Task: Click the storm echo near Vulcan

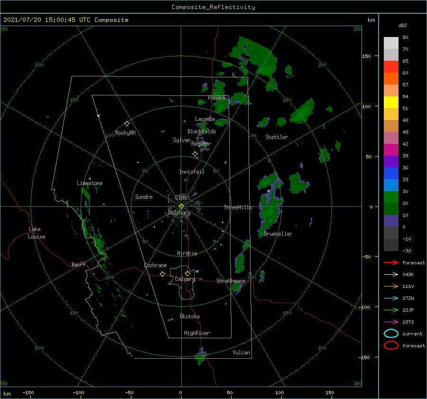Action: coord(201,357)
